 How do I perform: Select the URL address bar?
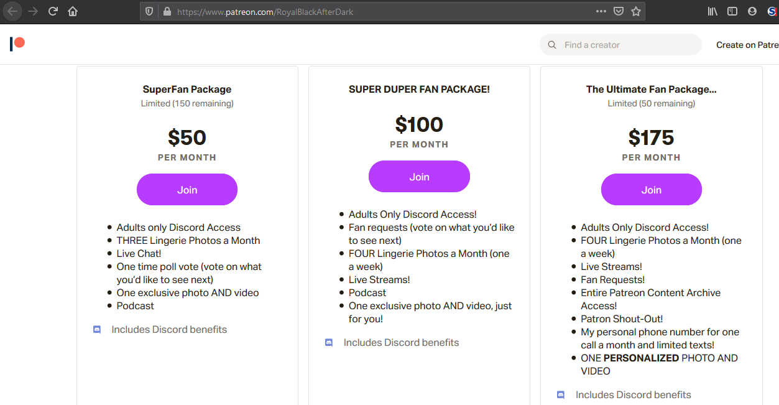[x=382, y=11]
